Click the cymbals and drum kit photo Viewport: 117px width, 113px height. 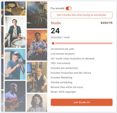click(15, 8)
